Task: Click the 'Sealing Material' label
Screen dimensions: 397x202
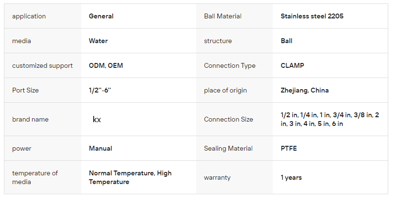Action: (228, 149)
